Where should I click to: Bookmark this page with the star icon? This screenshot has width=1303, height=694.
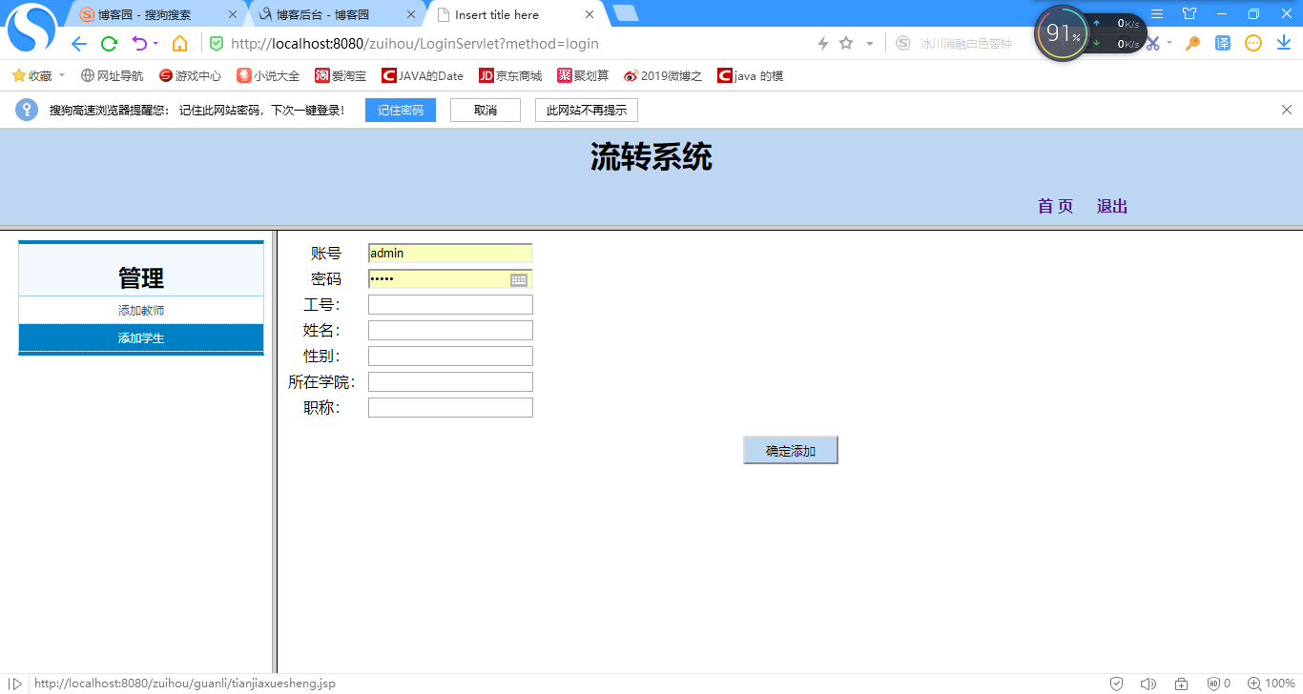846,44
